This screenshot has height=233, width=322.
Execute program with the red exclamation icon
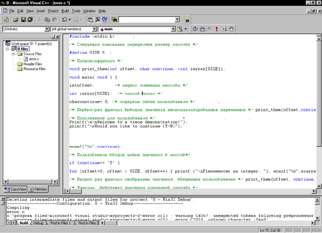click(x=216, y=29)
